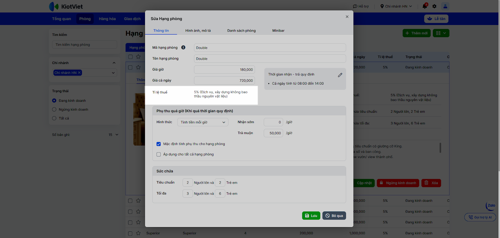Click the Tên hạng phòng input field
This screenshot has width=500, height=238.
coord(270,59)
